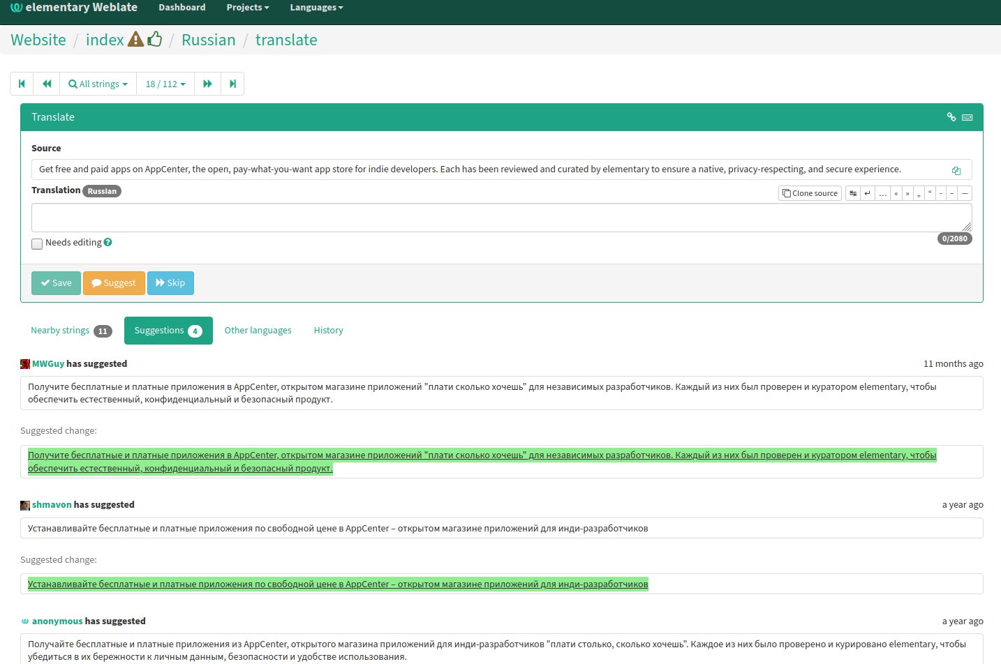
Task: Click anonymous user's suggestion text box
Action: [501, 649]
